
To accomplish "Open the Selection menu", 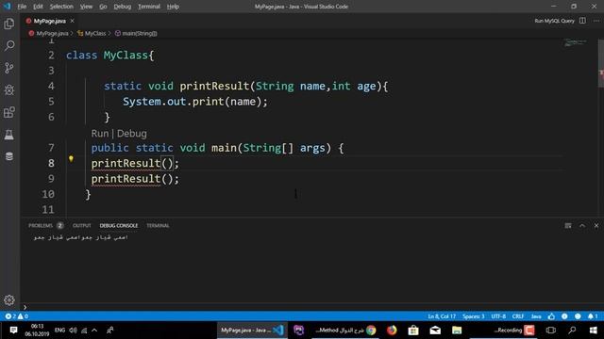I will coord(61,7).
